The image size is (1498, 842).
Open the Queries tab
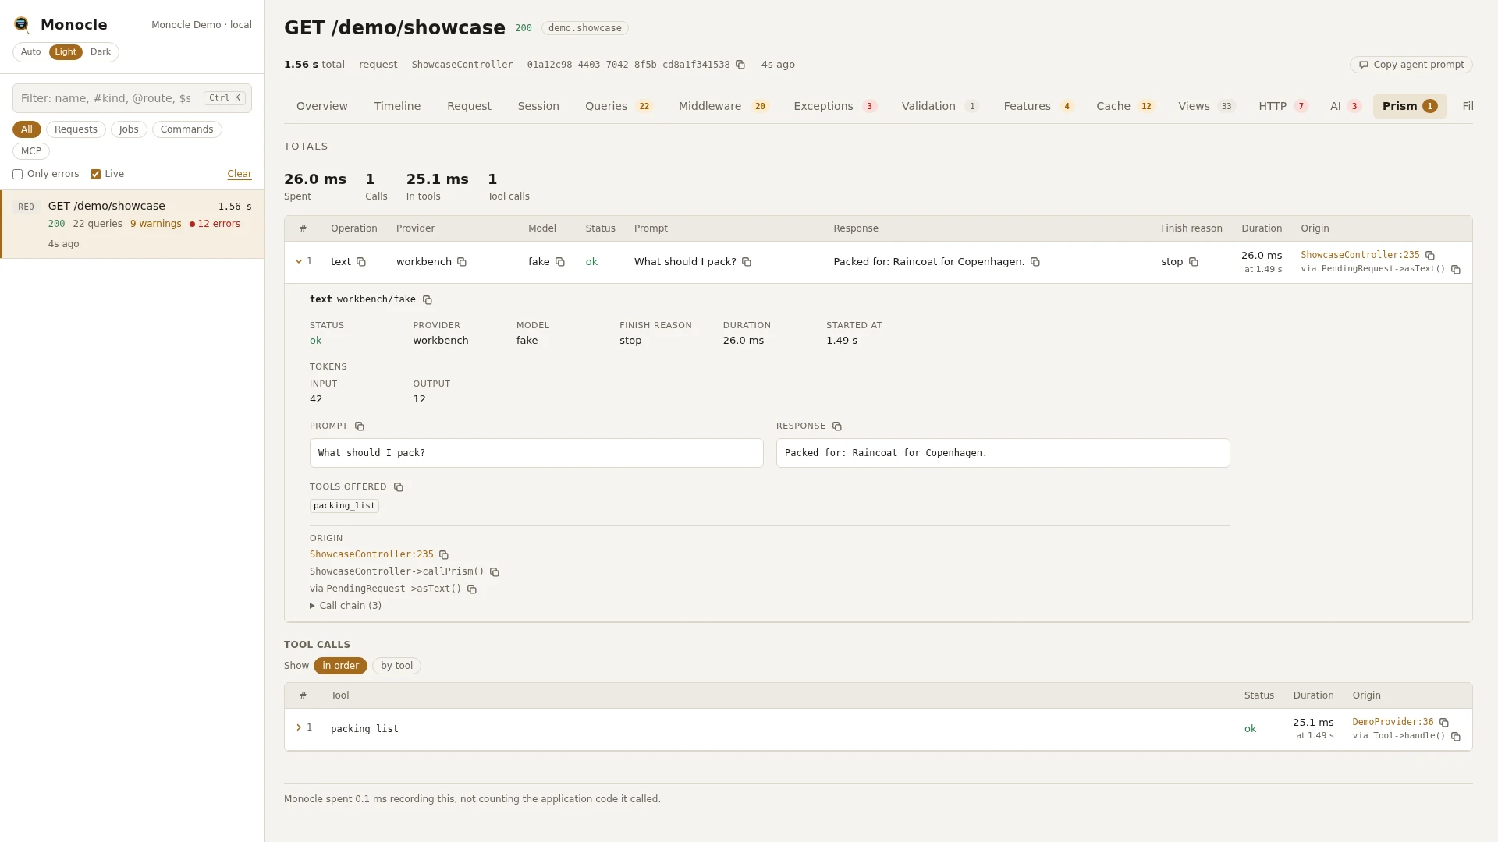click(619, 106)
